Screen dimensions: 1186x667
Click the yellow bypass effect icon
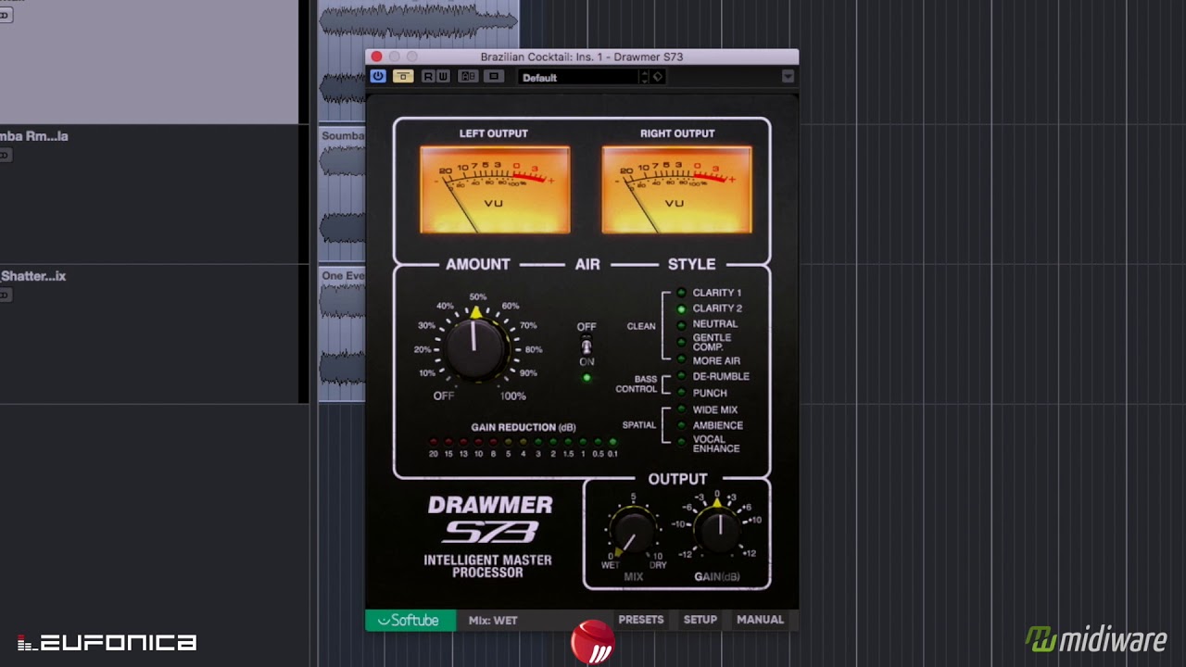coord(403,77)
